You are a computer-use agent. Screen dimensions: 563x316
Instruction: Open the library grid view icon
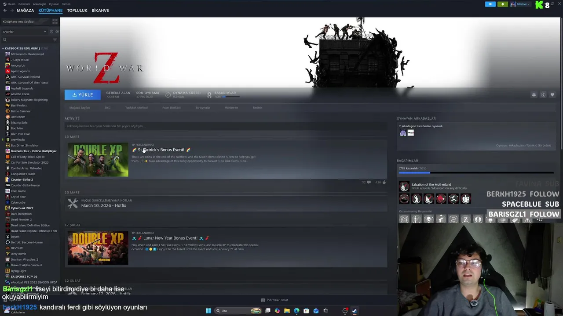(x=55, y=21)
